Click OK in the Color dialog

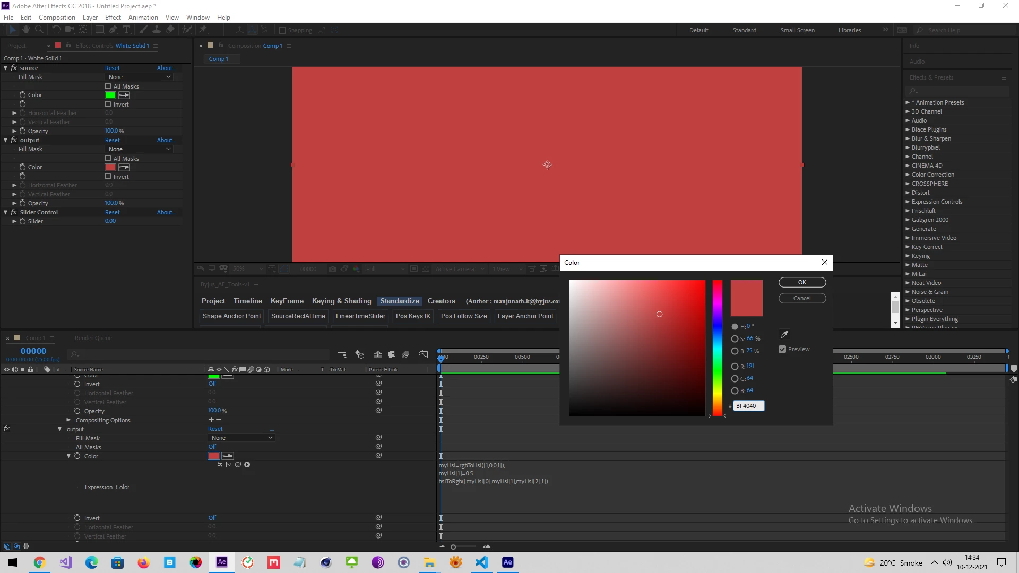(x=802, y=282)
